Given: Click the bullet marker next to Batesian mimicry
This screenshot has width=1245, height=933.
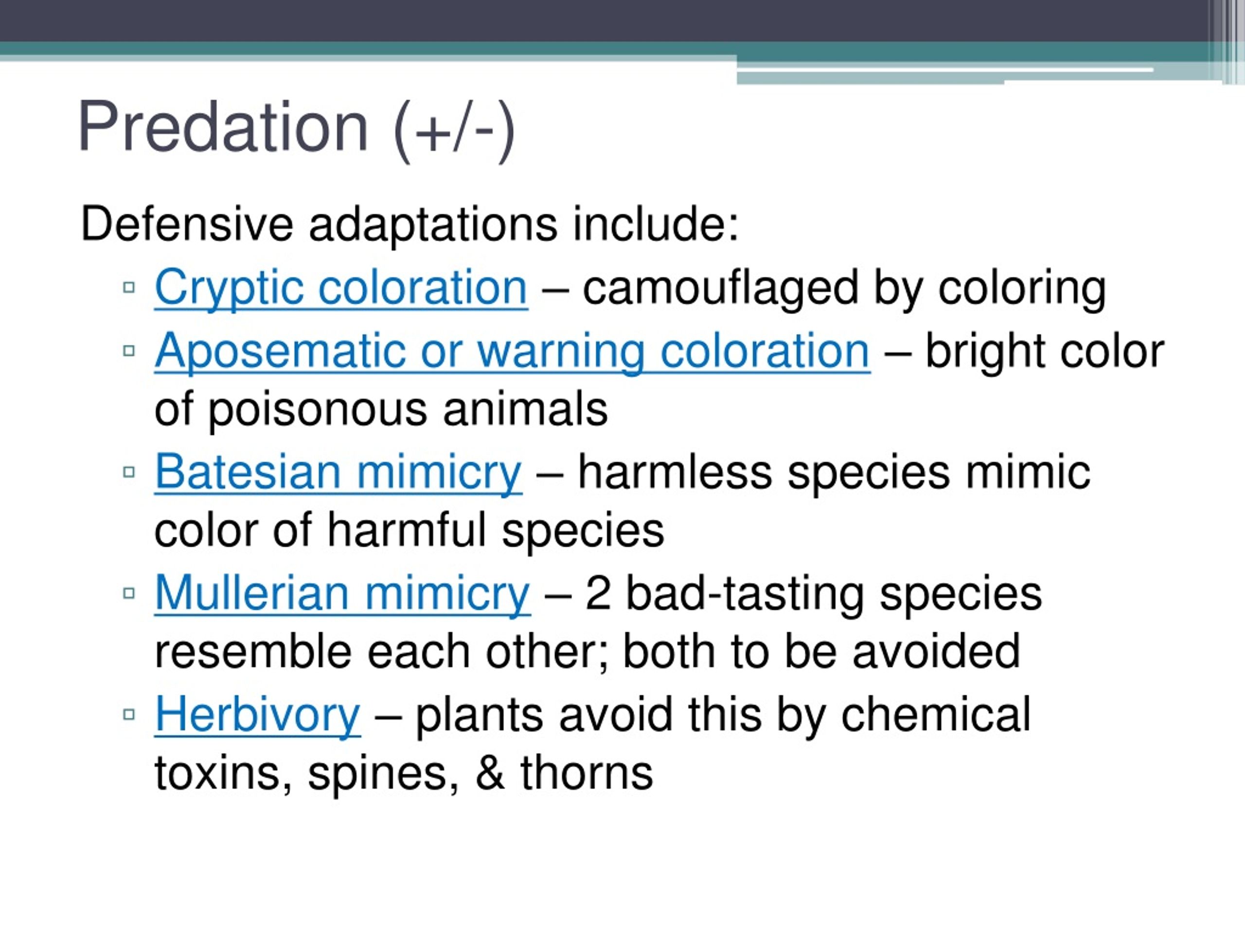Looking at the screenshot, I should tap(129, 472).
